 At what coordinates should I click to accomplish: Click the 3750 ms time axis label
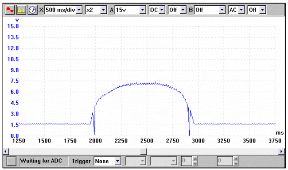tap(275, 141)
